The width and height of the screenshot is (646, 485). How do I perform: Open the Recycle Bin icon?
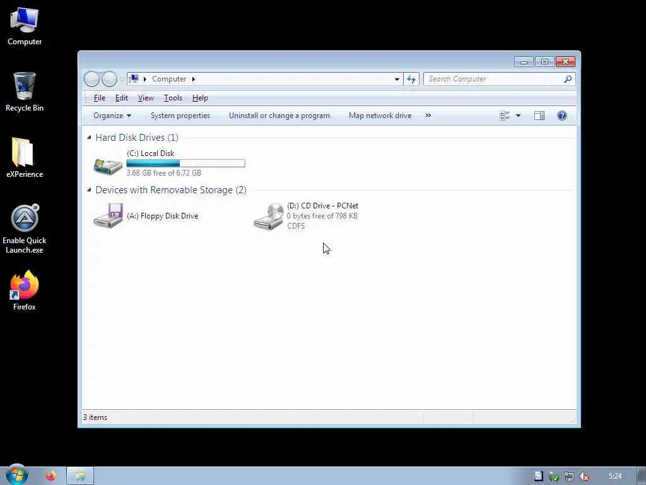pos(25,92)
